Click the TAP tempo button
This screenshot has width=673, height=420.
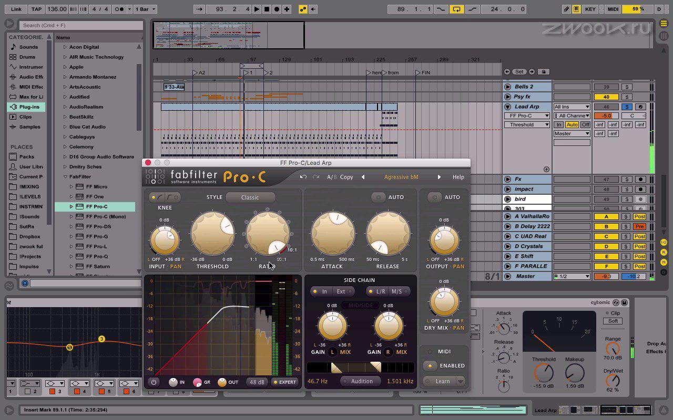tap(36, 9)
